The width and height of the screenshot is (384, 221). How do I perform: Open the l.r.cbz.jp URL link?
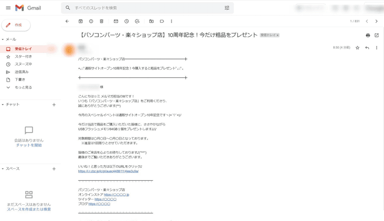(108, 171)
